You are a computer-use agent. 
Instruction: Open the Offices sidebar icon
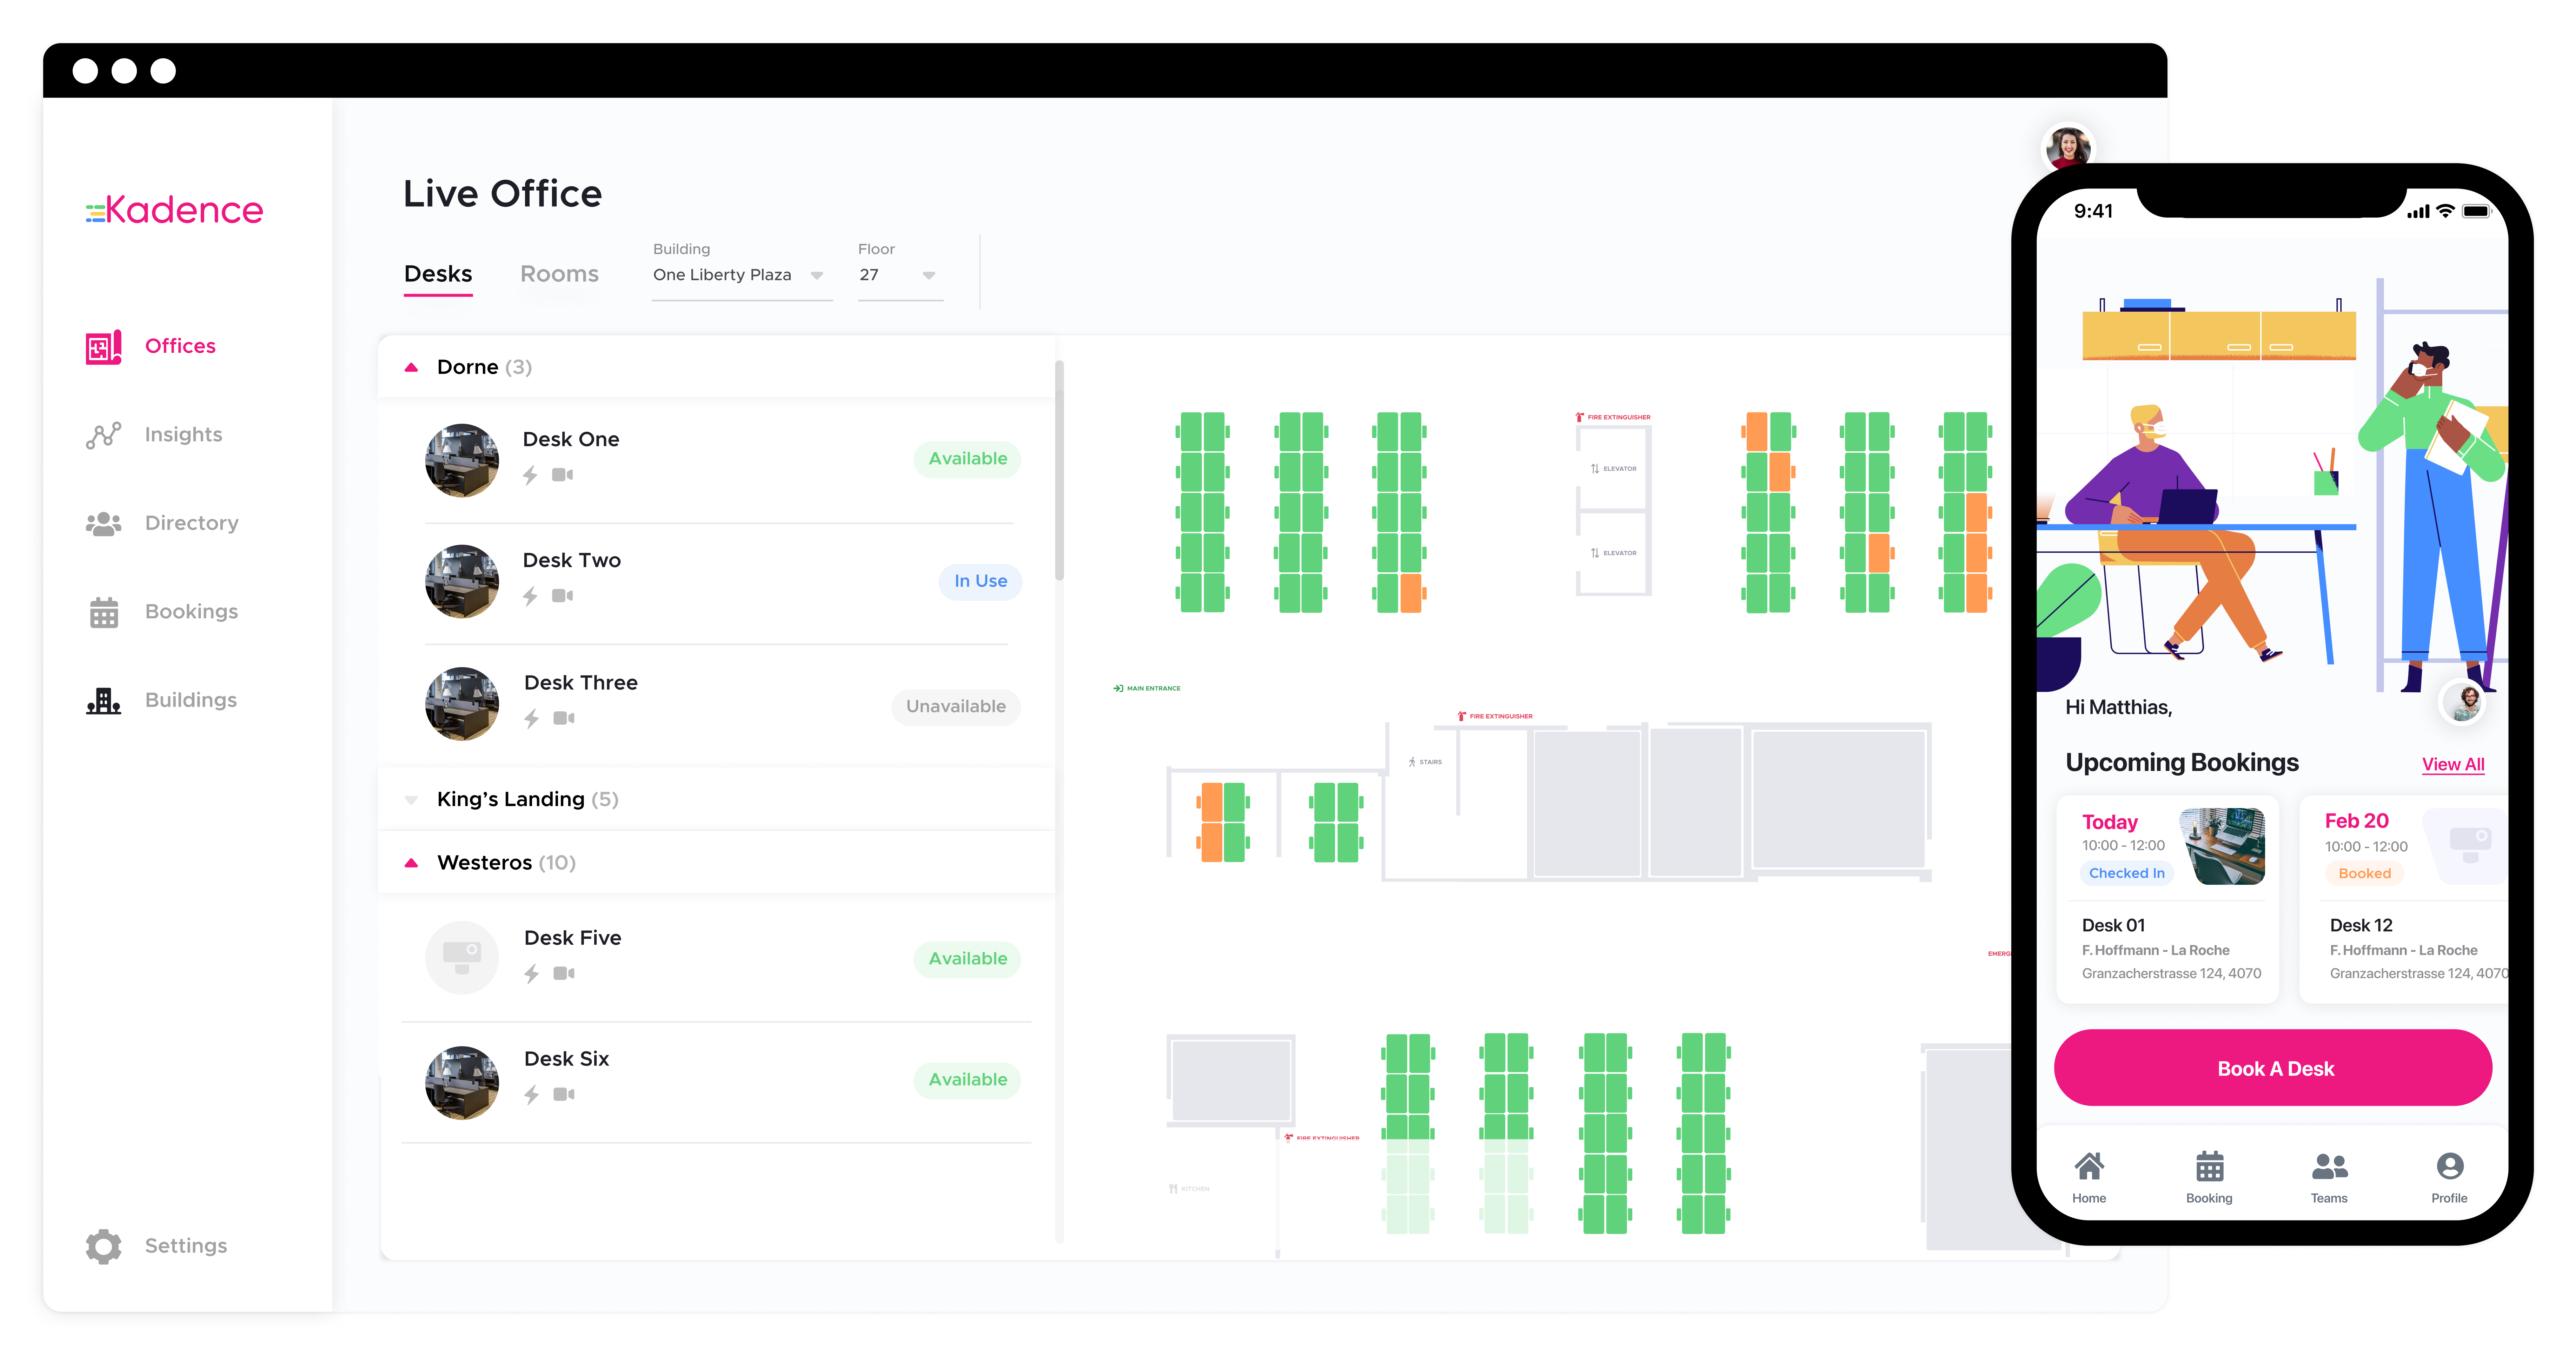point(103,347)
